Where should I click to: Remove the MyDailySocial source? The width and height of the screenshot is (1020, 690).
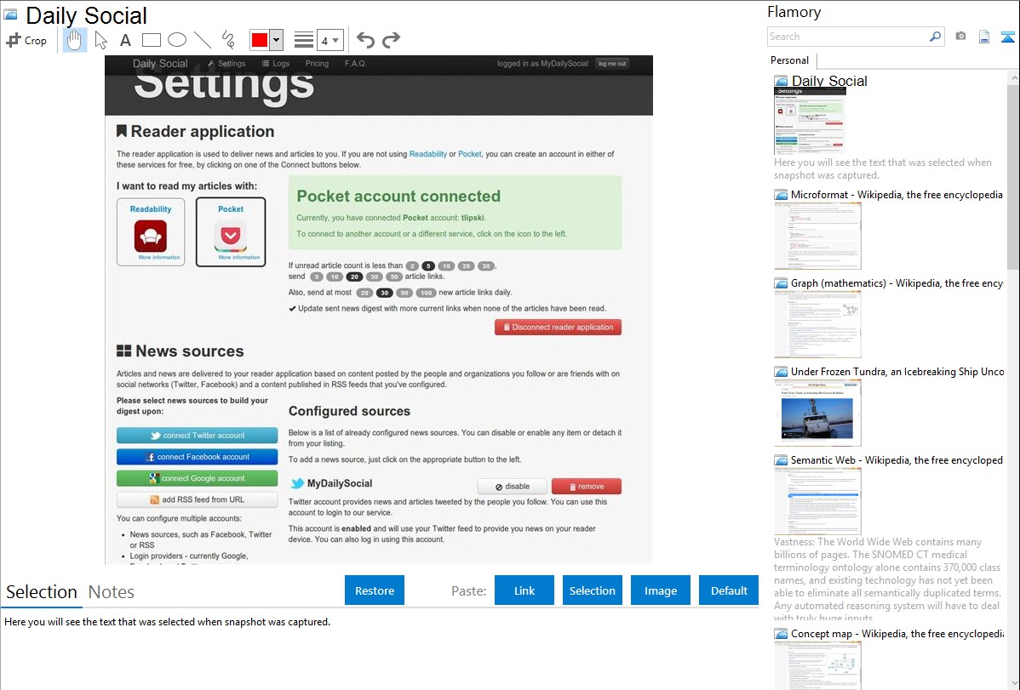pyautogui.click(x=587, y=487)
